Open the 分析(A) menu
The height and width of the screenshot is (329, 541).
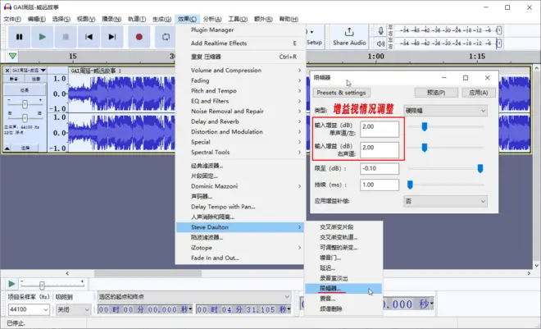click(x=212, y=19)
